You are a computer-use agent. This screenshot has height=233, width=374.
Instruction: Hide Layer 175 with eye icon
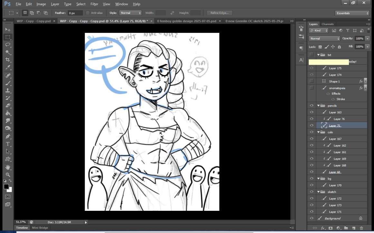(x=312, y=68)
